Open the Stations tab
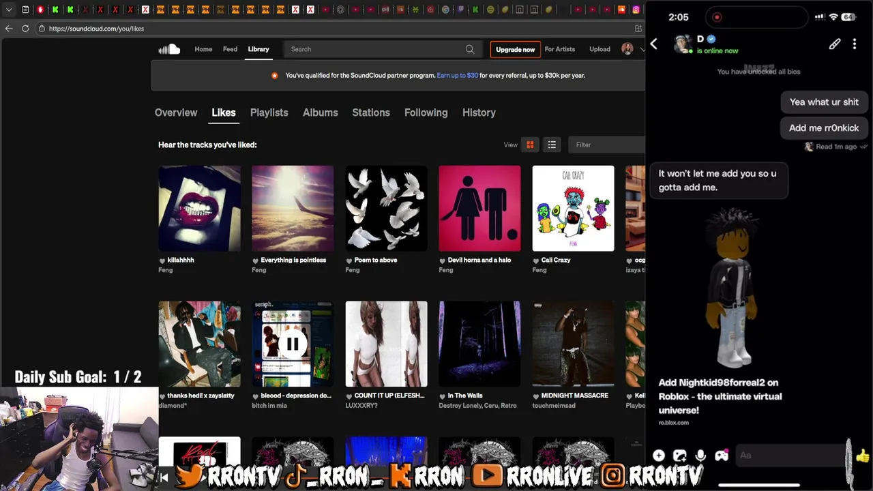 [371, 113]
